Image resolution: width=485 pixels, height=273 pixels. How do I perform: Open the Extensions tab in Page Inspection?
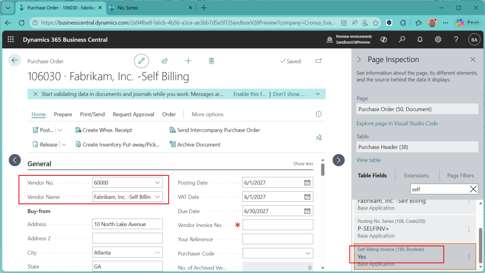[416, 175]
